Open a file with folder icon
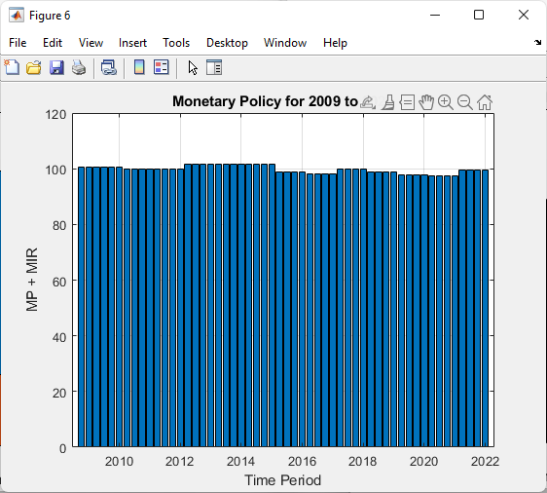Image resolution: width=547 pixels, height=493 pixels. (34, 67)
